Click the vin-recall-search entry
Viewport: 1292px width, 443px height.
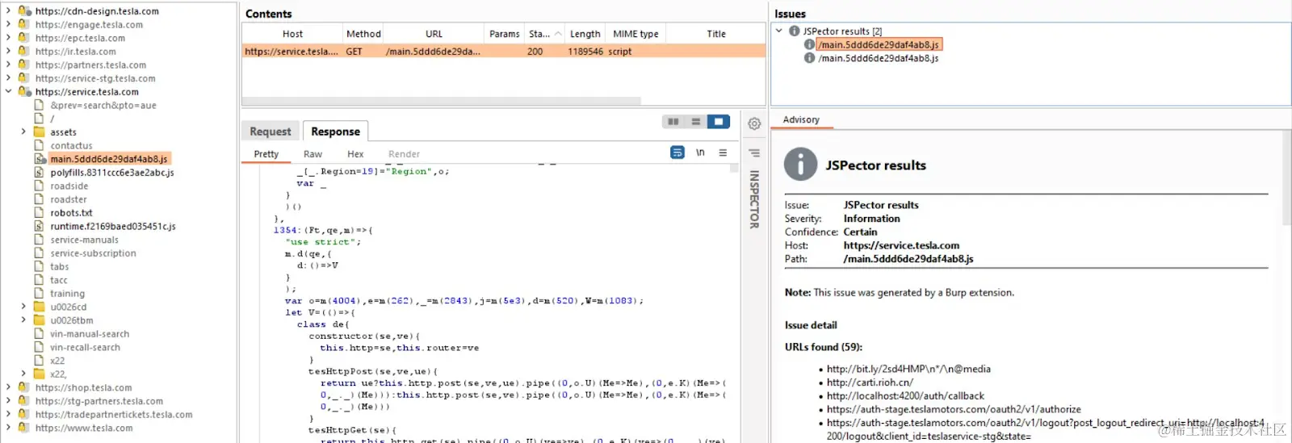click(85, 348)
